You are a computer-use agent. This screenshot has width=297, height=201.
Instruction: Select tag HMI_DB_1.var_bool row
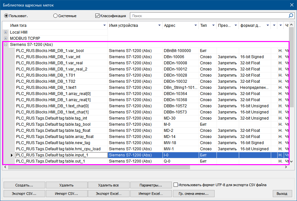pos(152,51)
